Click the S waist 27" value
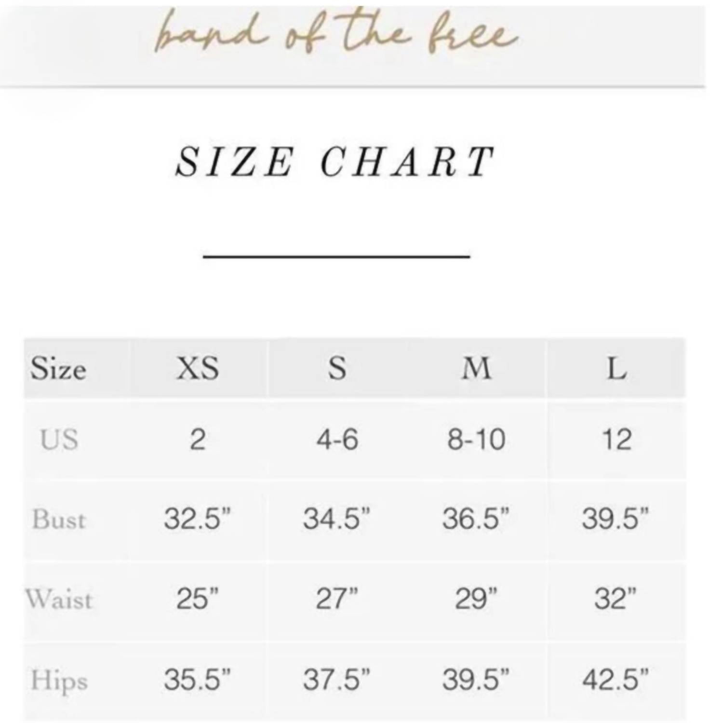 [337, 599]
